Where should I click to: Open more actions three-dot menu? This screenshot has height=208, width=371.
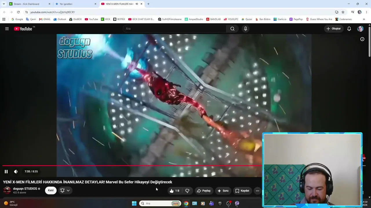point(257,191)
